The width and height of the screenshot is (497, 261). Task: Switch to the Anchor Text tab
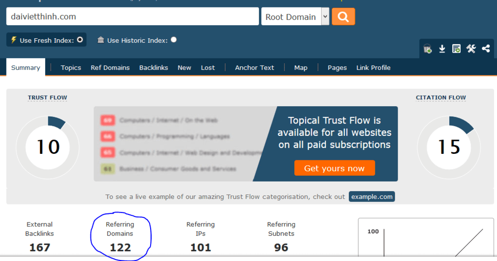(x=254, y=67)
